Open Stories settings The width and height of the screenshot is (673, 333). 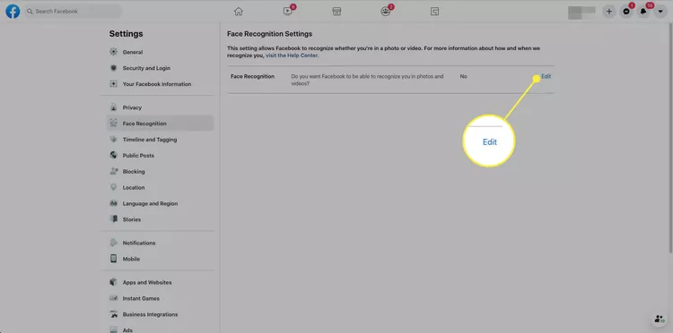point(132,219)
